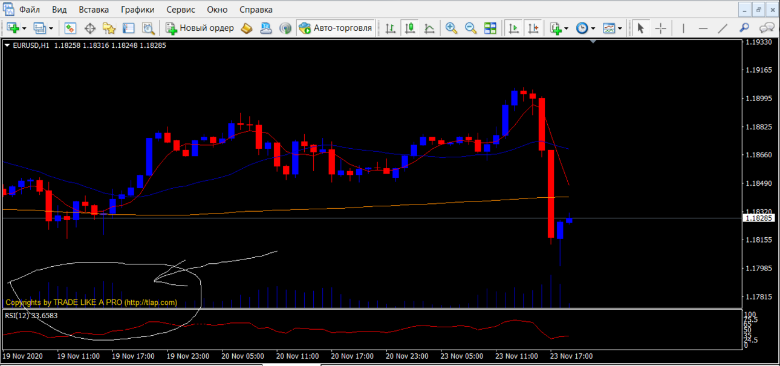Tile chart windows icon
Screen dimensions: 780x366
click(x=490, y=28)
